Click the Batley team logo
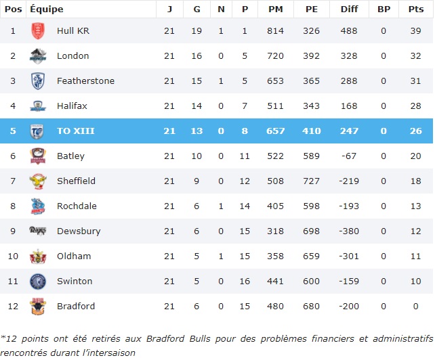 pos(38,156)
